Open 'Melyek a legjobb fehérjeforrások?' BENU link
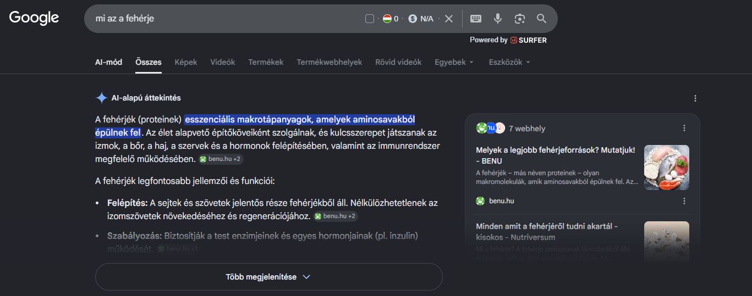The height and width of the screenshot is (296, 752). 556,155
